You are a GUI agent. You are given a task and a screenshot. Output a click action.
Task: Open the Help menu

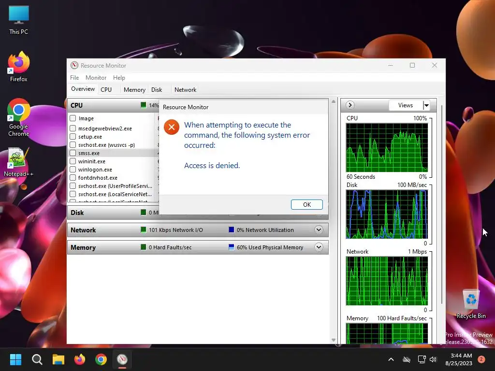[x=119, y=78]
